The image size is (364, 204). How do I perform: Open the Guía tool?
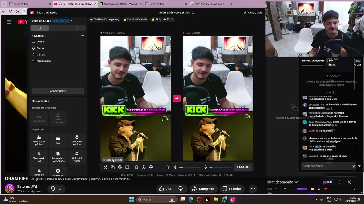[58, 141]
